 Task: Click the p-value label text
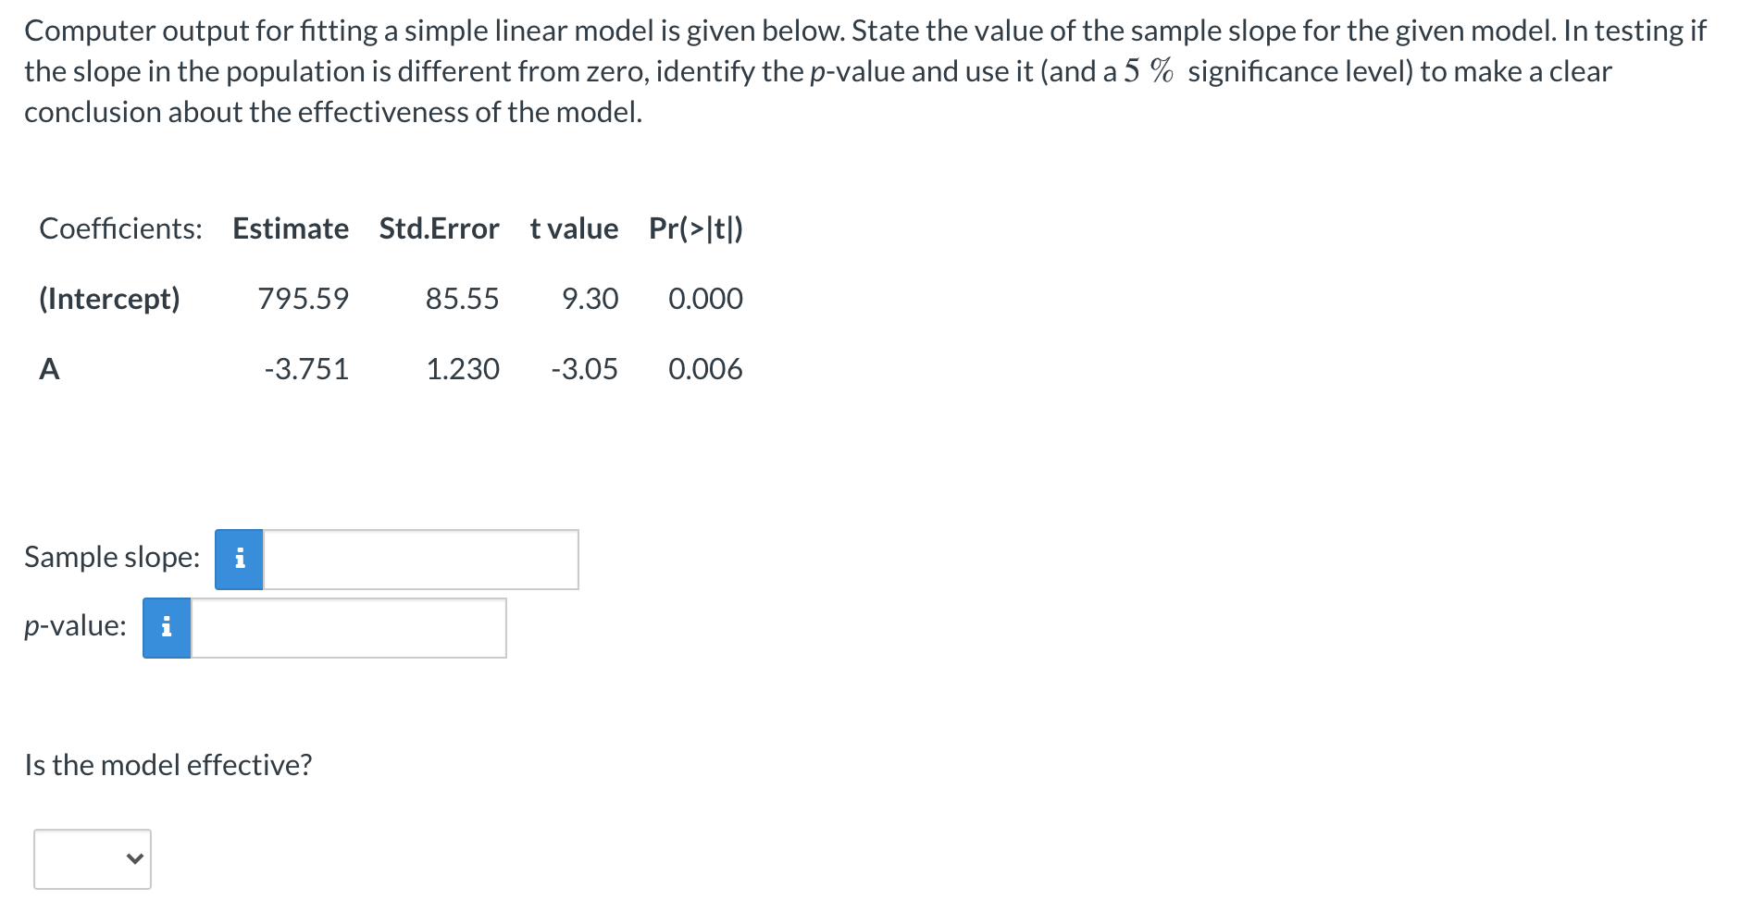pos(74,626)
